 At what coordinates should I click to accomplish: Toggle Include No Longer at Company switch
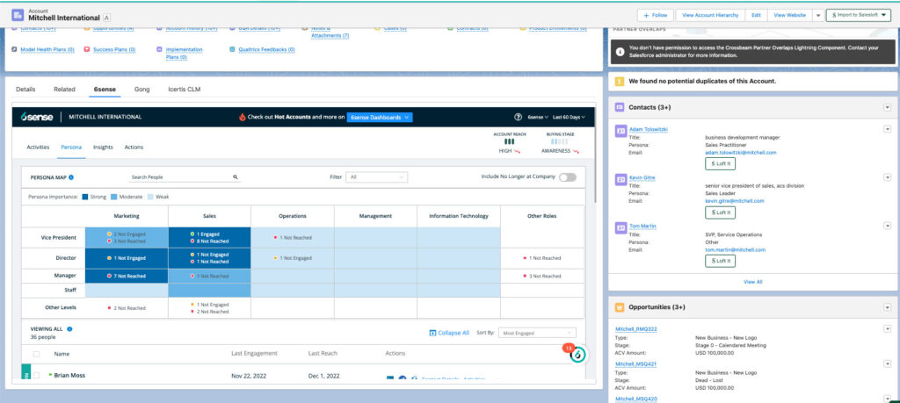(567, 176)
